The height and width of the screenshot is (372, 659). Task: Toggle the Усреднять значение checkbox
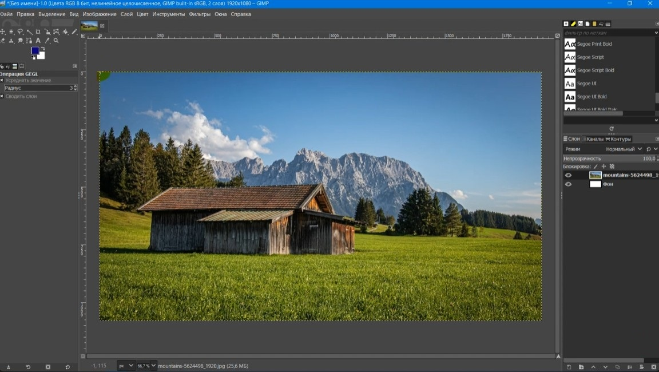click(x=2, y=80)
